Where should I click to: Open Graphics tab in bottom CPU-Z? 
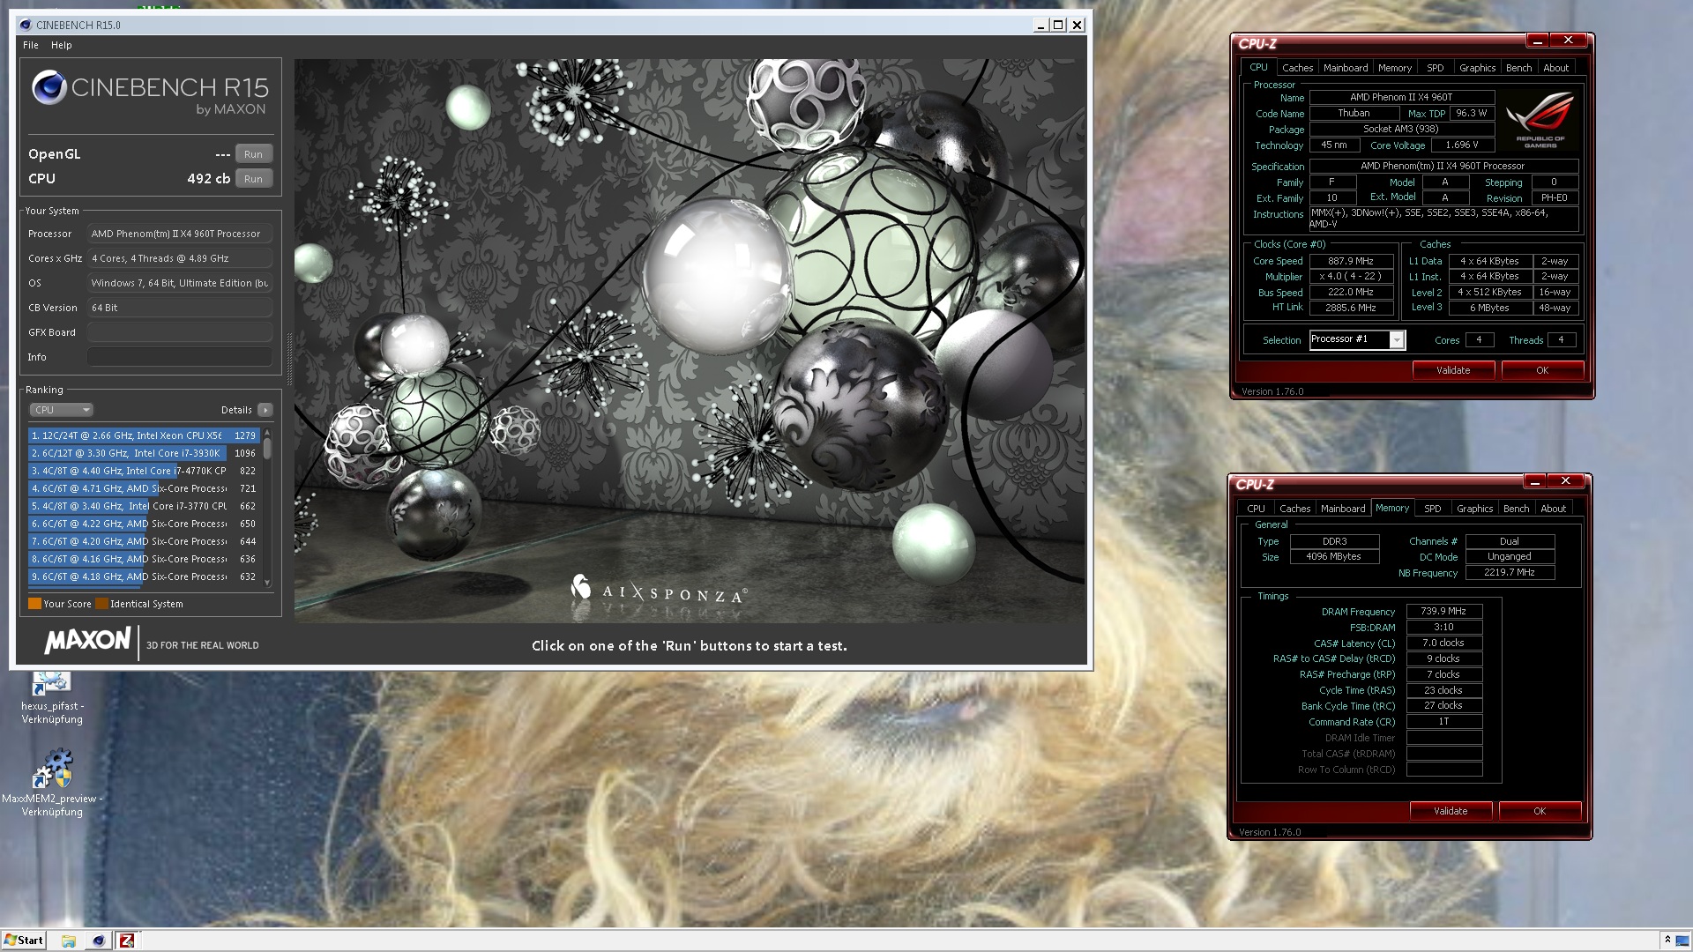tap(1474, 509)
